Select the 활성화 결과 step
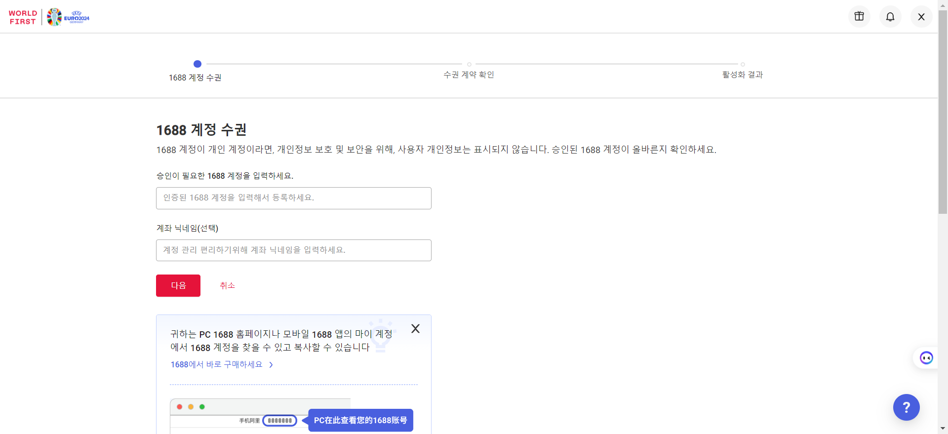948x434 pixels. (742, 75)
